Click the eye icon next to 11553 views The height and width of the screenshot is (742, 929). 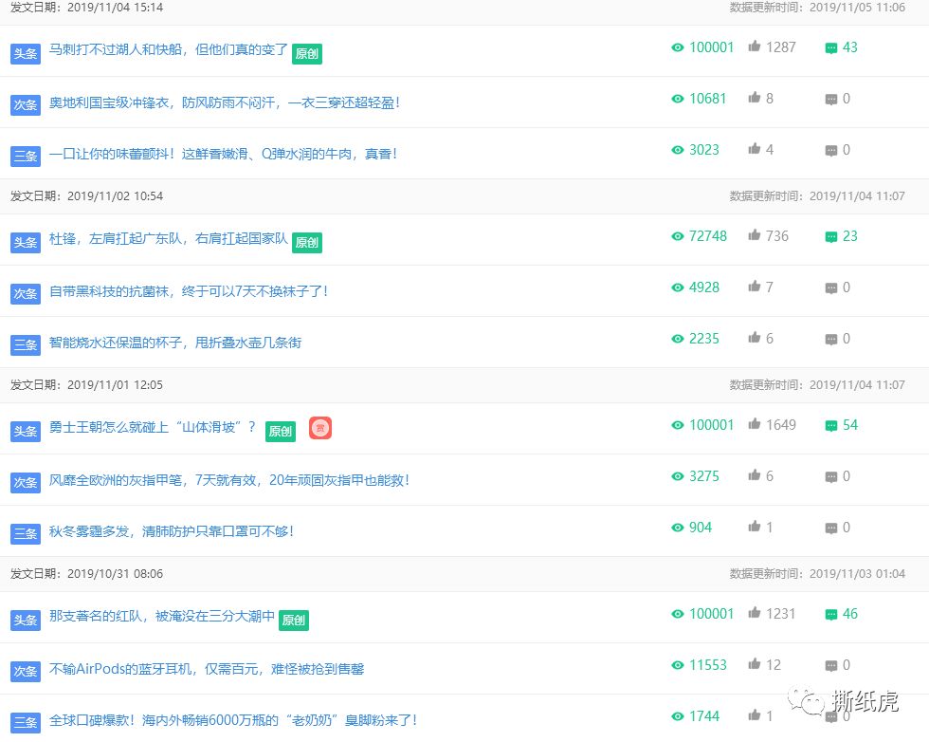coord(677,665)
